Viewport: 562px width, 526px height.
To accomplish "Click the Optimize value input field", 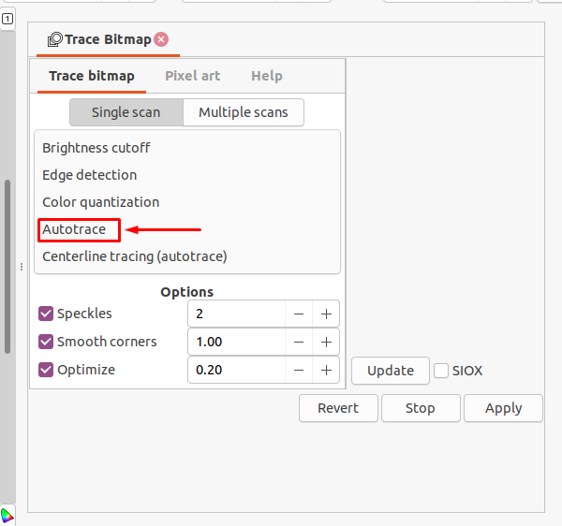I will point(236,371).
